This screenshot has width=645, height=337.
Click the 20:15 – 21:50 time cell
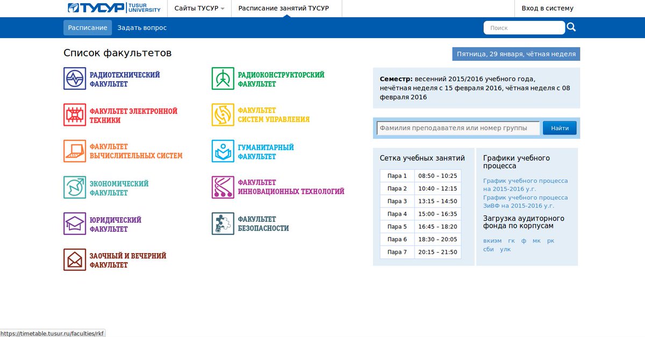pyautogui.click(x=438, y=252)
